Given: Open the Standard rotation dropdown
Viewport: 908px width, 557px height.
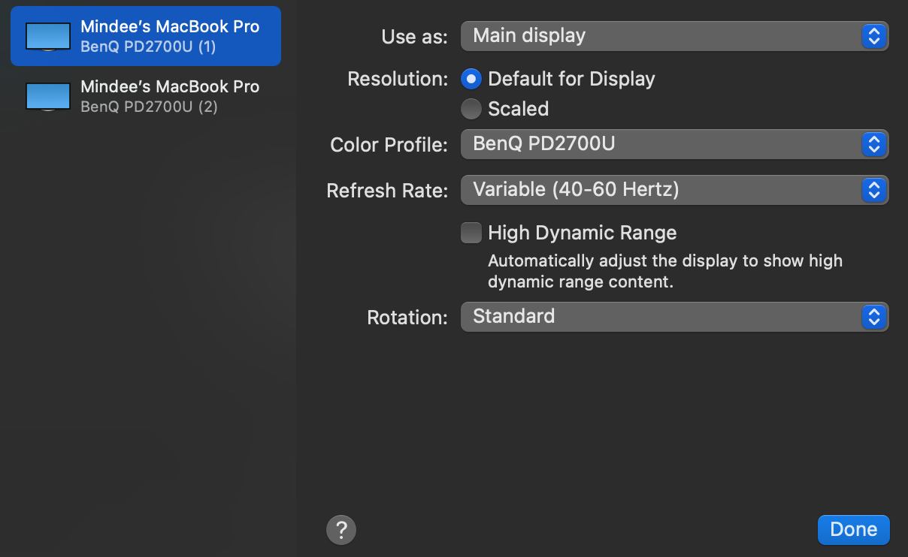Looking at the screenshot, I should tap(661, 317).
